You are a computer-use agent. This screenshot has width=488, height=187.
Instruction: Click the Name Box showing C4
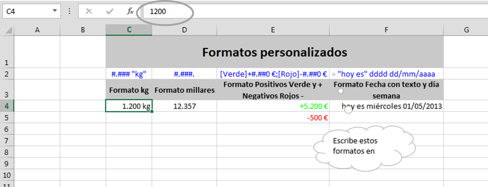coord(26,11)
